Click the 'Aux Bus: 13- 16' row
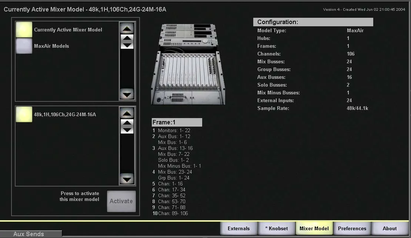Viewport: 411px width, 238px height. pyautogui.click(x=175, y=148)
